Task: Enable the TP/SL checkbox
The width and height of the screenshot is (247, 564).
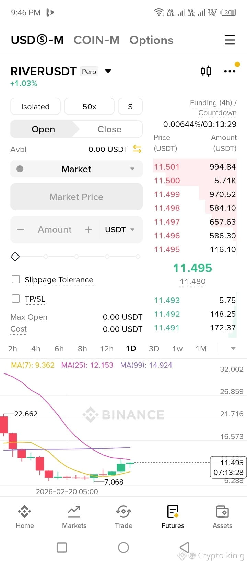Action: pos(16,298)
